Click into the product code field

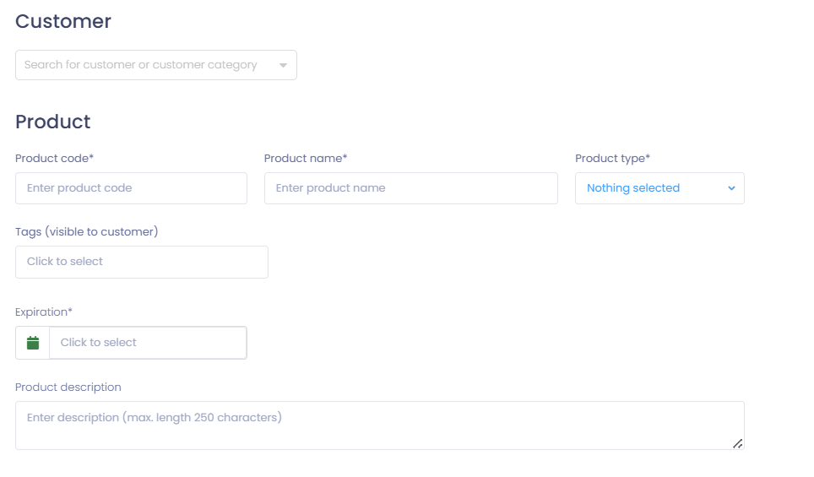tap(132, 188)
